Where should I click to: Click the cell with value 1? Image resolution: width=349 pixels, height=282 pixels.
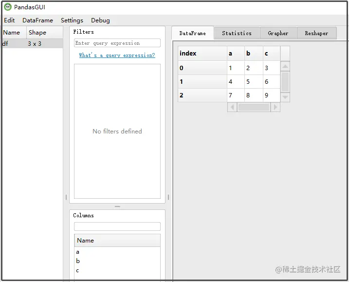tap(236, 68)
